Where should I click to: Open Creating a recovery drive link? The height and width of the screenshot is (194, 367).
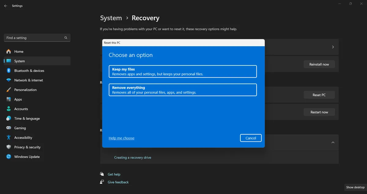133,158
